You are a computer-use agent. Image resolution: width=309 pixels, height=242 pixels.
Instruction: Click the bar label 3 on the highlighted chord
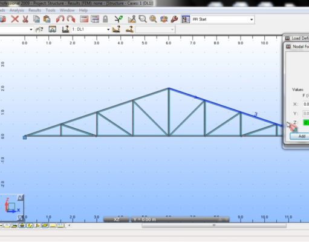pyautogui.click(x=256, y=114)
